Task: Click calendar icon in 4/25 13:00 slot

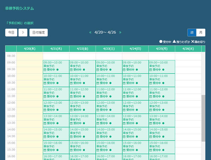Action: (150, 123)
